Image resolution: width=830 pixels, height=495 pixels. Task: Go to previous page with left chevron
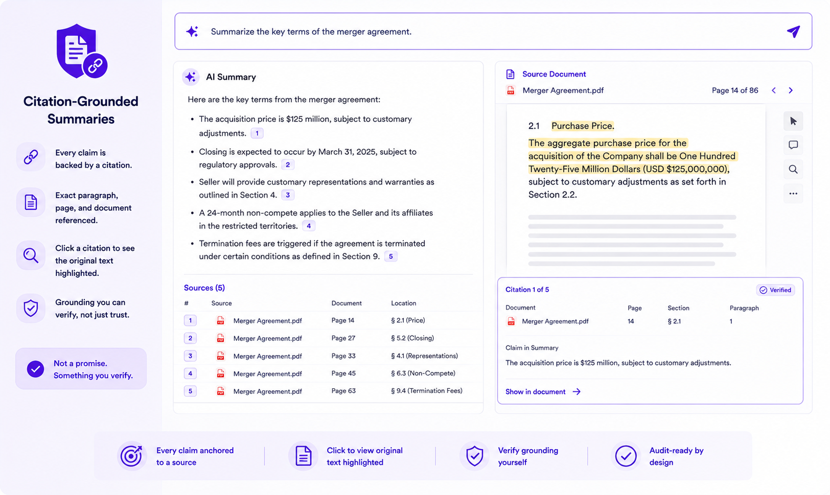tap(774, 90)
